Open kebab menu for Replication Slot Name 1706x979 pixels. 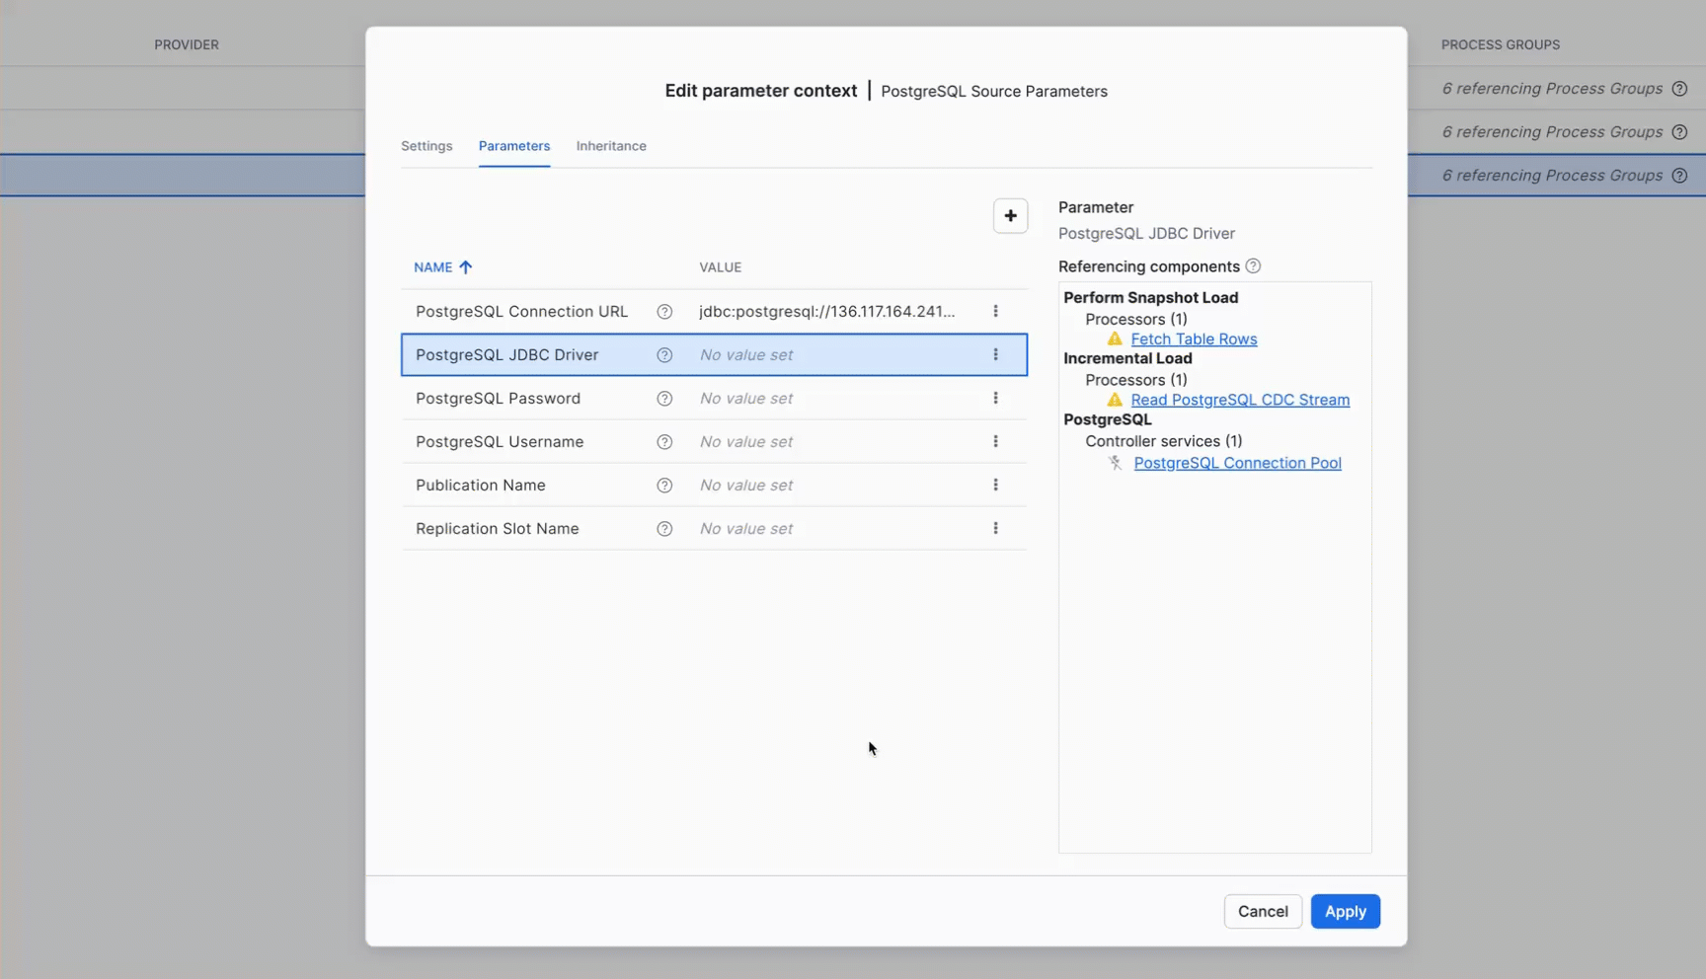pyautogui.click(x=995, y=529)
